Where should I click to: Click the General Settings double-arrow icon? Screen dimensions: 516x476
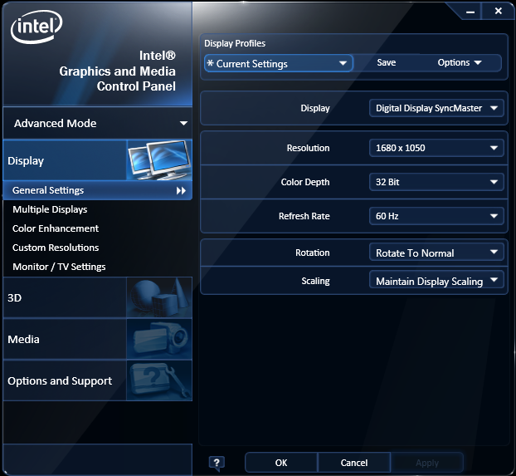[181, 190]
